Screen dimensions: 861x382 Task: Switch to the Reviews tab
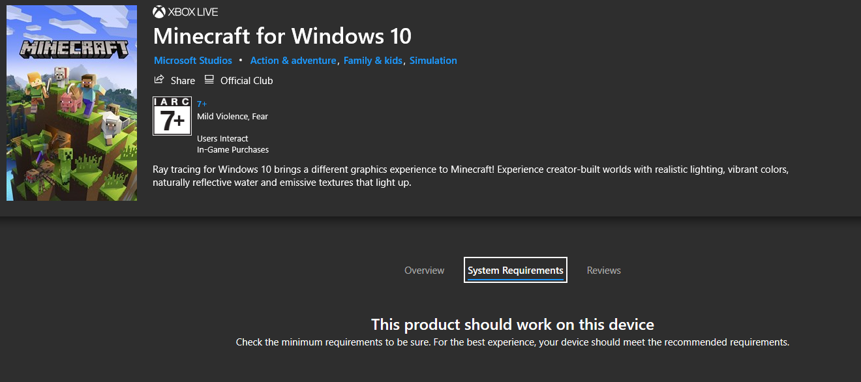click(x=603, y=270)
